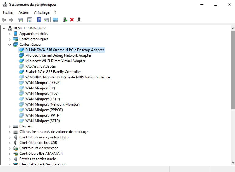Select WAN Miniport (SSTP)
The width and height of the screenshot is (235, 172).
point(43,121)
